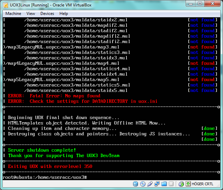Open the Help menu

pos(64,14)
